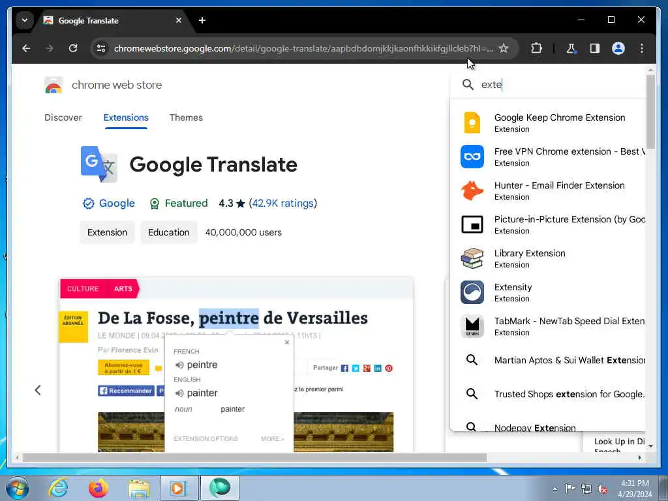Screen dimensions: 668x501
Task: Click the Chrome Web Store logo
Action: pyautogui.click(x=53, y=85)
